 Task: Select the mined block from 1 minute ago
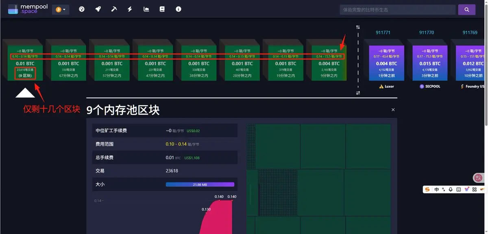[x=386, y=63]
